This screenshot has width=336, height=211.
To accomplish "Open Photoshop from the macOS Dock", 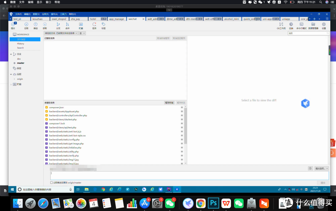I will click(x=213, y=203).
